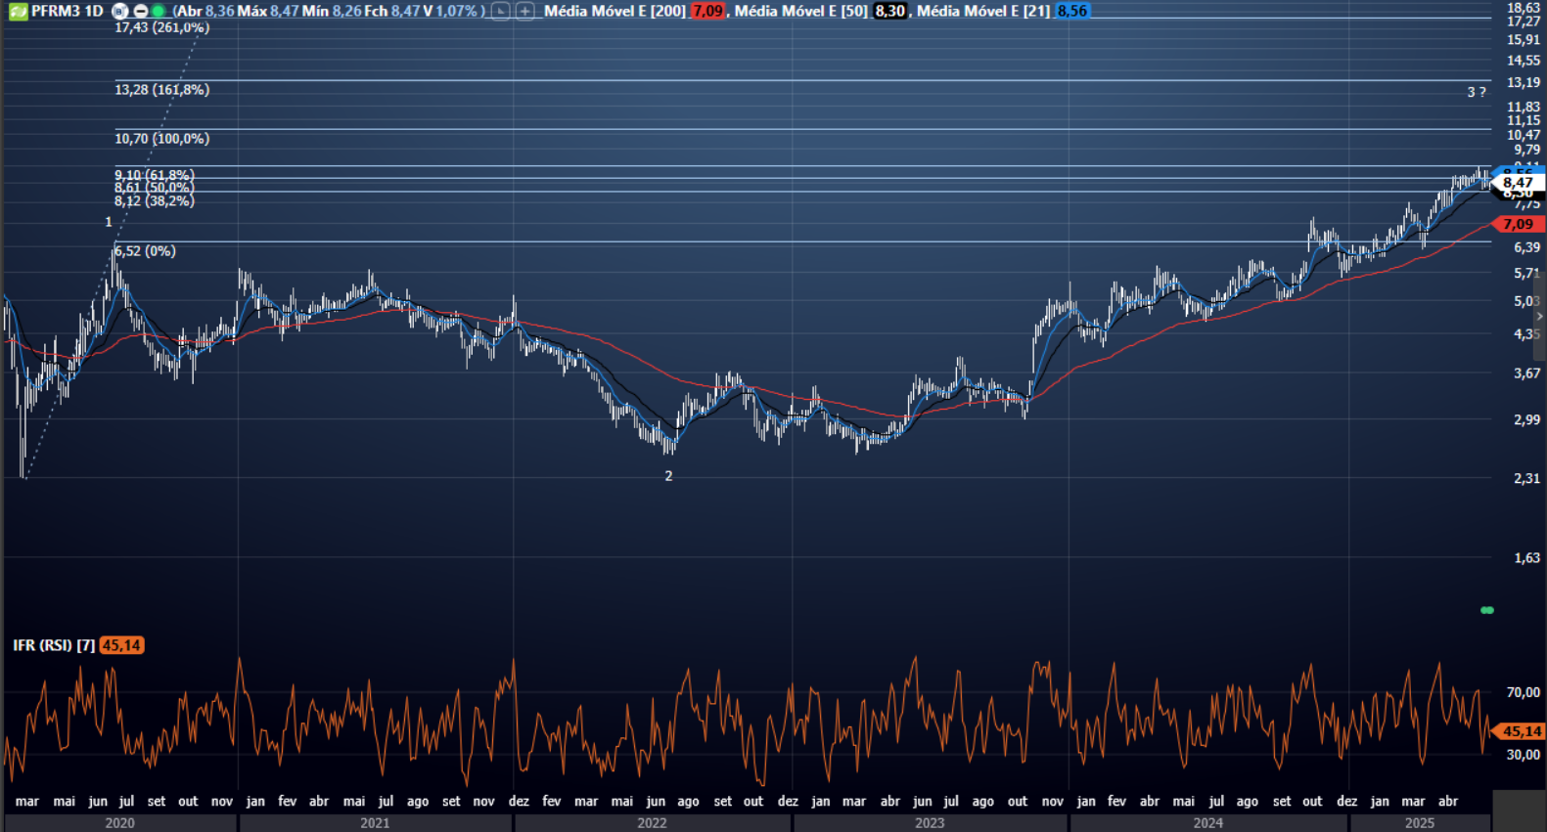Open the Média Móvel E [200] indicator label
This screenshot has width=1547, height=832.
pyautogui.click(x=614, y=11)
